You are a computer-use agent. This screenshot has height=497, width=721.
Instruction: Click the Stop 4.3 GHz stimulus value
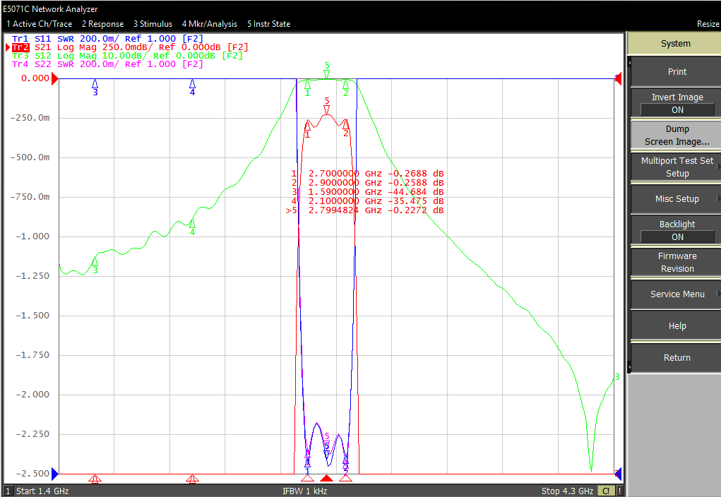(x=567, y=491)
